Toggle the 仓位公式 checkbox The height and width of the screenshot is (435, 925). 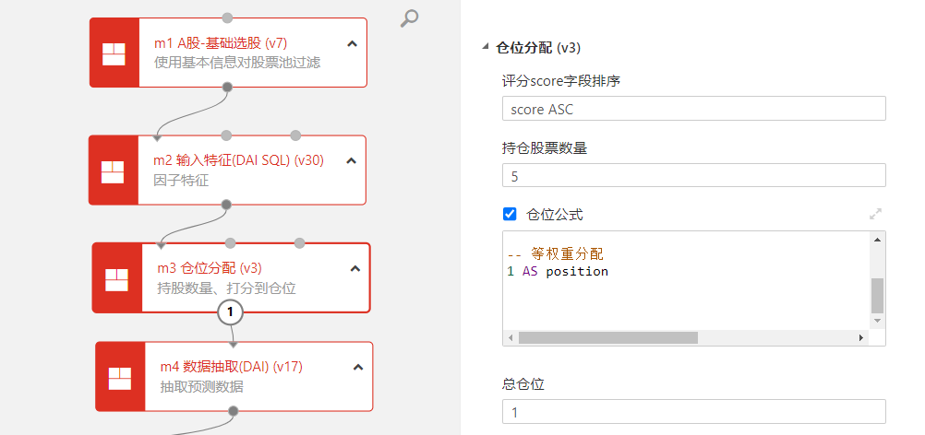[510, 214]
